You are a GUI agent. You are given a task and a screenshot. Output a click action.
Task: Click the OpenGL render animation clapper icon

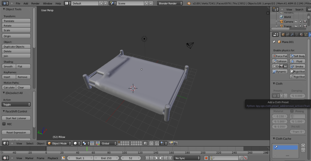point(175,143)
